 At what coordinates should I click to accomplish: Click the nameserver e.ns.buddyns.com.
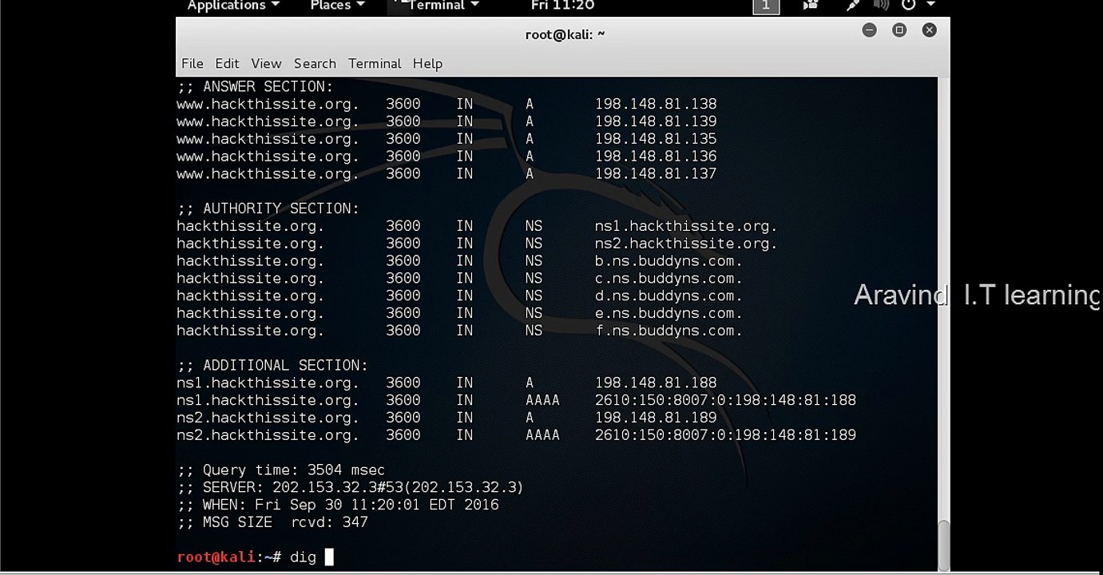click(669, 313)
